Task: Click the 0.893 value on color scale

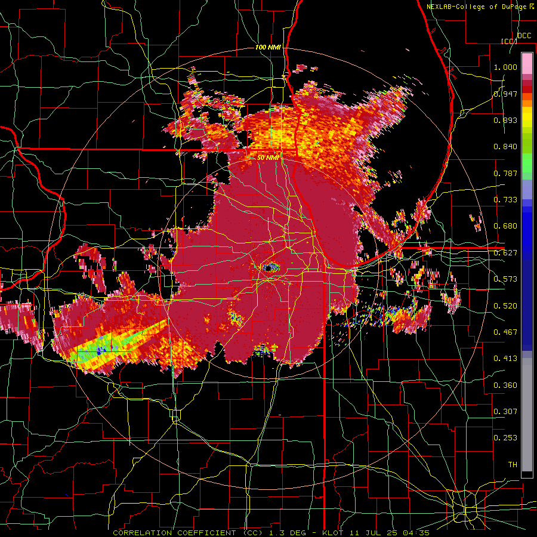Action: 505,120
